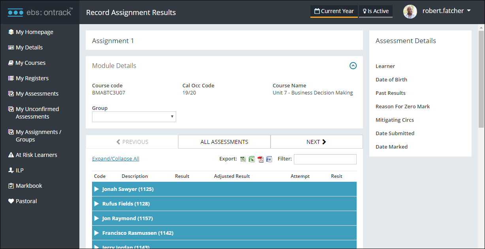Image resolution: width=485 pixels, height=249 pixels.
Task: Toggle the Current Year filter
Action: pos(334,11)
